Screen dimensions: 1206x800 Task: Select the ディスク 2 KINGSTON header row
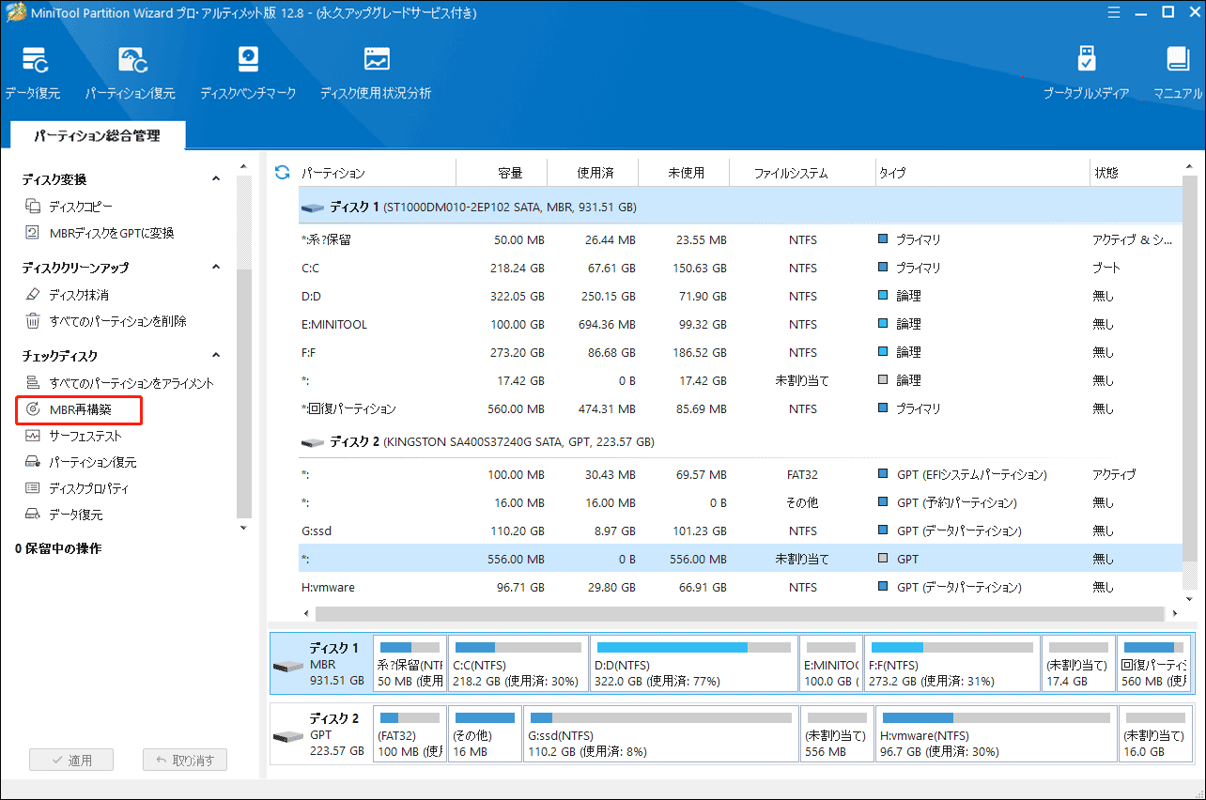[740, 441]
